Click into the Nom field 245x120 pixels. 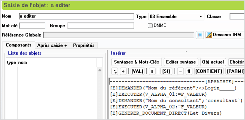click(x=76, y=16)
